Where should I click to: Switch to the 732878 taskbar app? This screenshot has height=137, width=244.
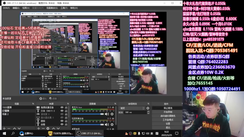click(61, 133)
